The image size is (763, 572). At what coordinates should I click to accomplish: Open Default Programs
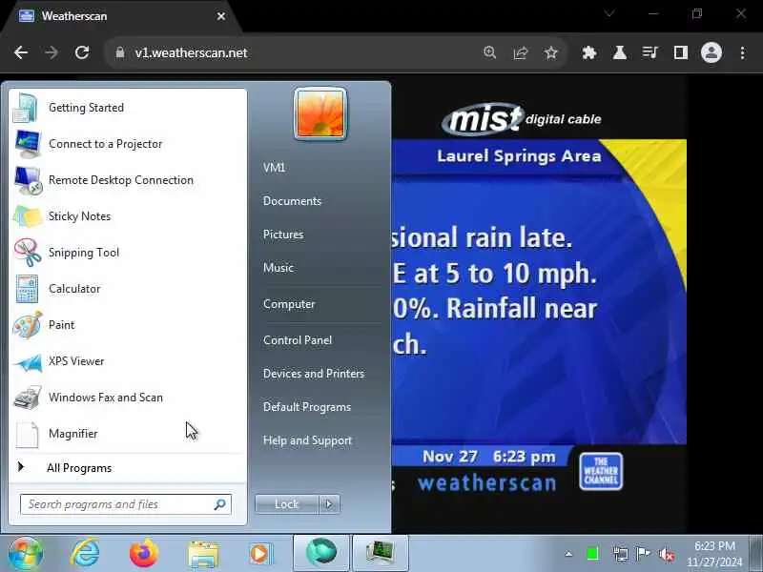[306, 407]
